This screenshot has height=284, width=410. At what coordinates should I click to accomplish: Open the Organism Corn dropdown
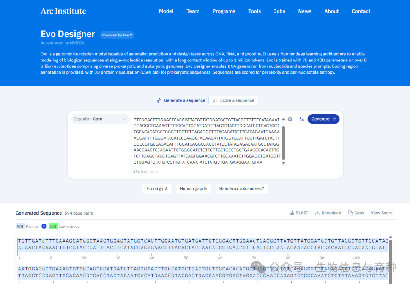pyautogui.click(x=100, y=119)
